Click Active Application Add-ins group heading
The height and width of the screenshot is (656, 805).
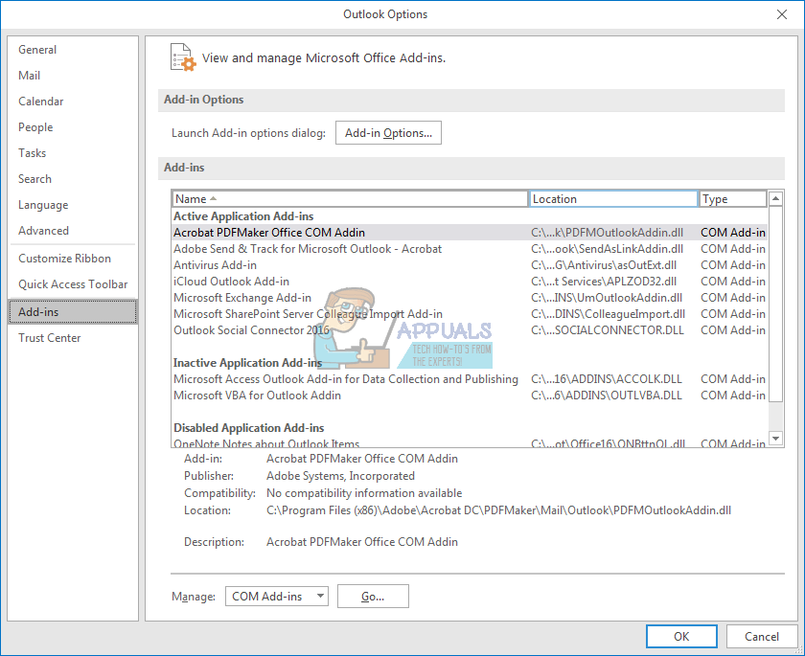[243, 216]
